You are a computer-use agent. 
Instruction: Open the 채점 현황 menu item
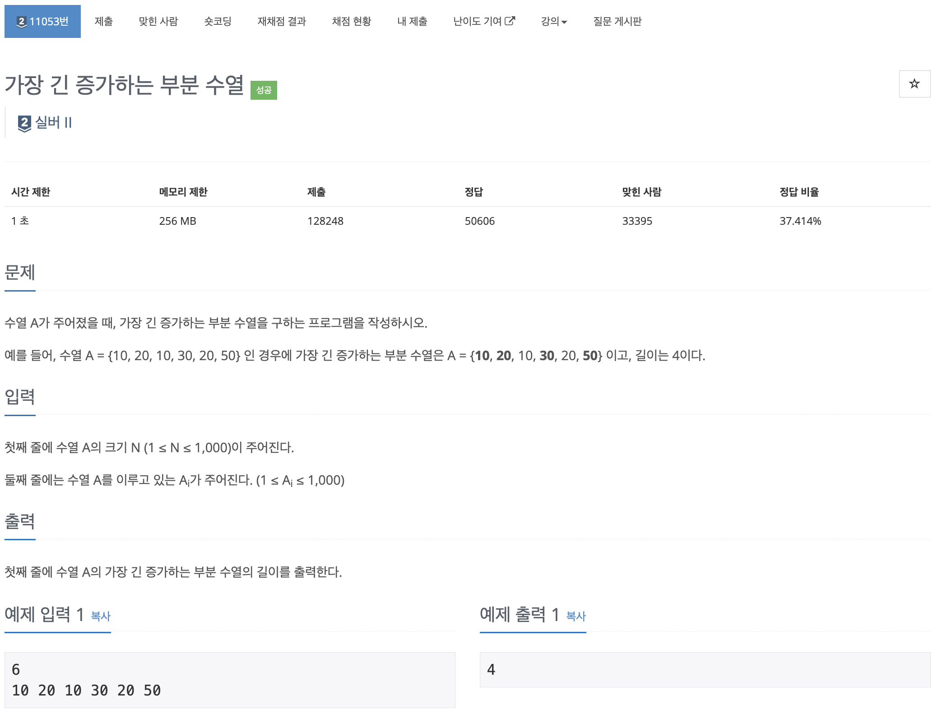[x=352, y=21]
